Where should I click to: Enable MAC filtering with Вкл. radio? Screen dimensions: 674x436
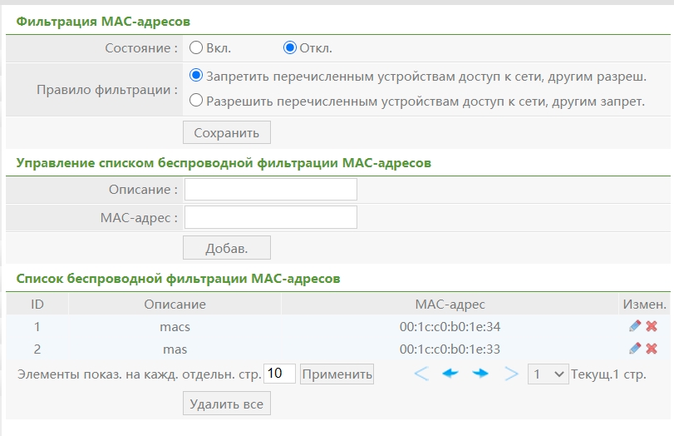click(197, 47)
